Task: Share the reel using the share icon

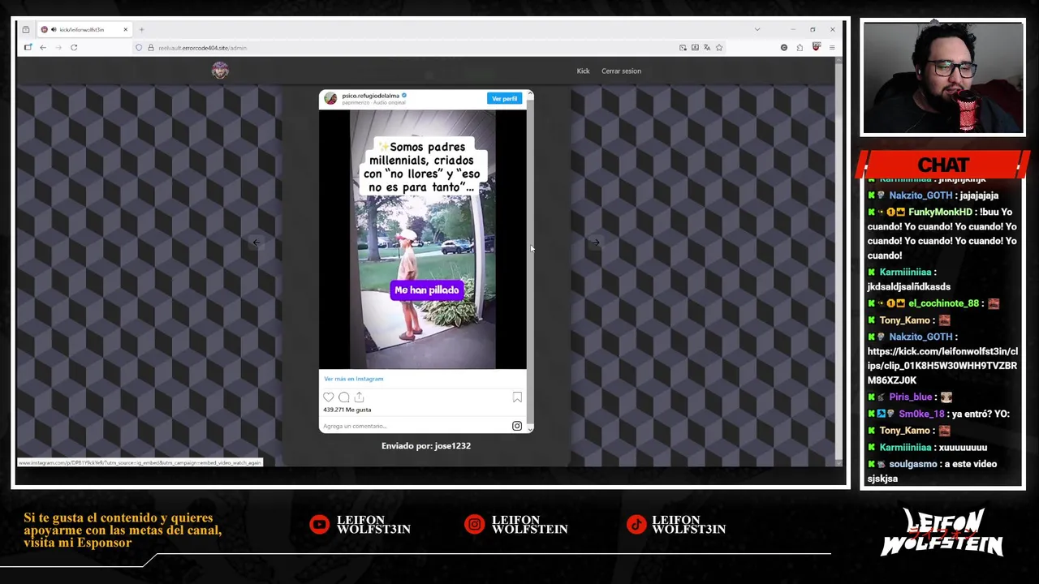Action: pyautogui.click(x=359, y=397)
